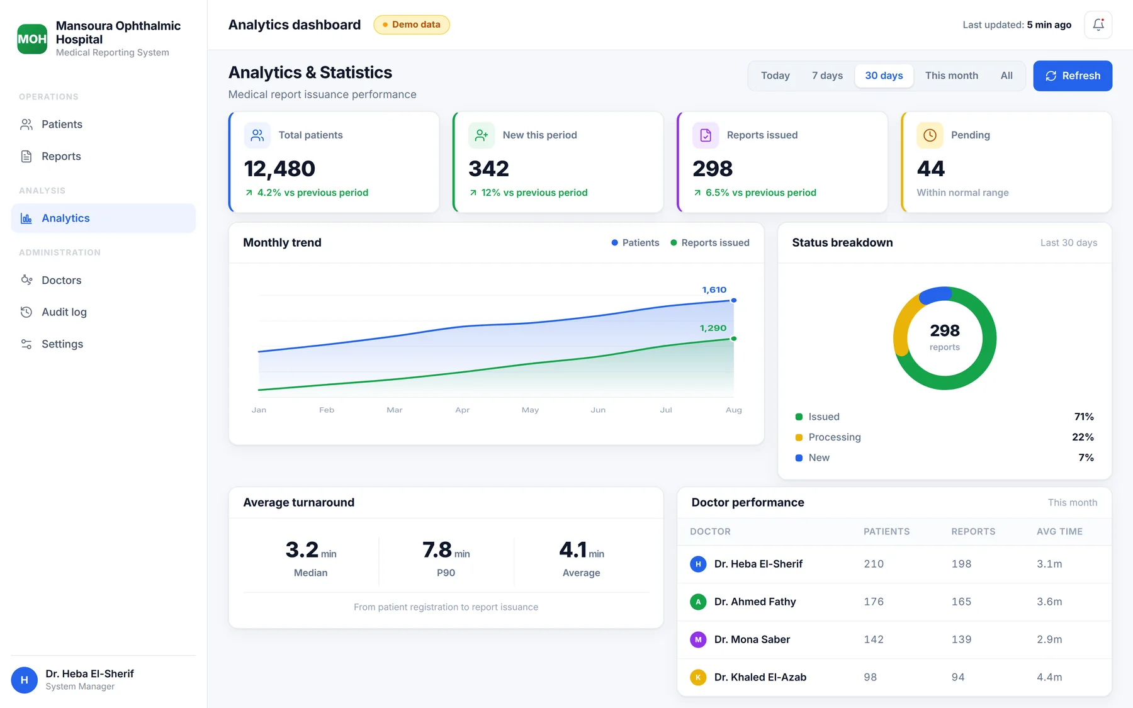
Task: Click the Processing yellow legend dot
Action: click(799, 437)
